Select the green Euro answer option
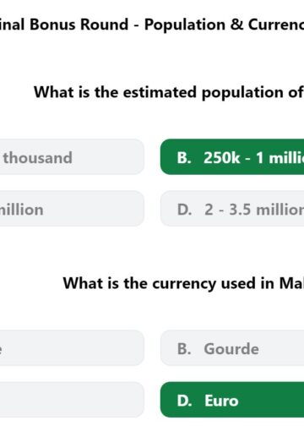304x426 pixels. tap(232, 400)
